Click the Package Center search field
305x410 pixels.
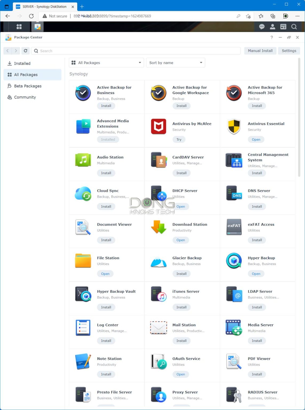(x=107, y=51)
